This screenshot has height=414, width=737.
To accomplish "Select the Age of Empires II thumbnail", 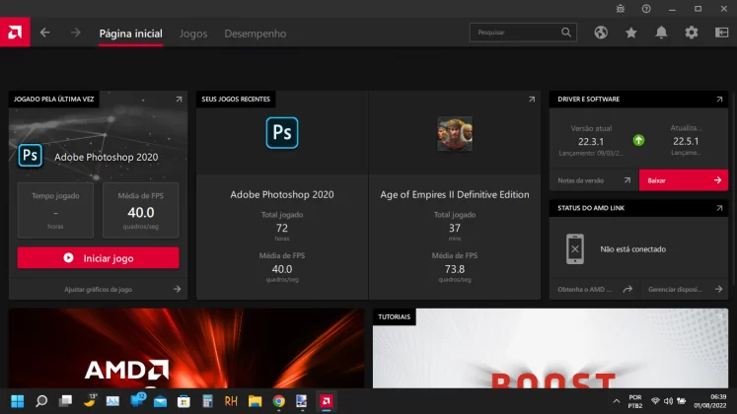I will [455, 134].
